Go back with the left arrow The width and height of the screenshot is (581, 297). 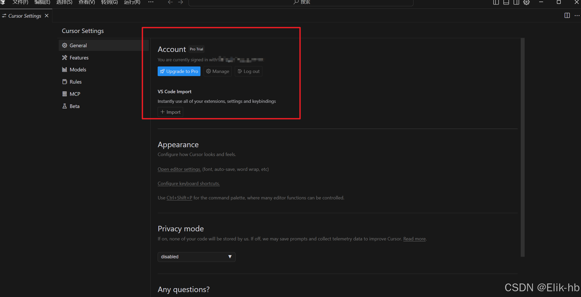[x=170, y=2]
